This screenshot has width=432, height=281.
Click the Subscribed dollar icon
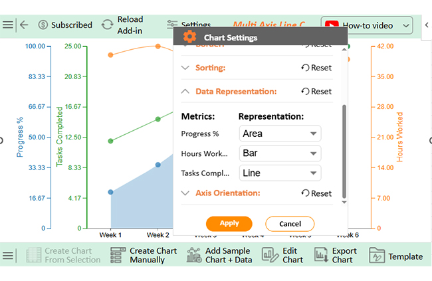[x=43, y=25]
